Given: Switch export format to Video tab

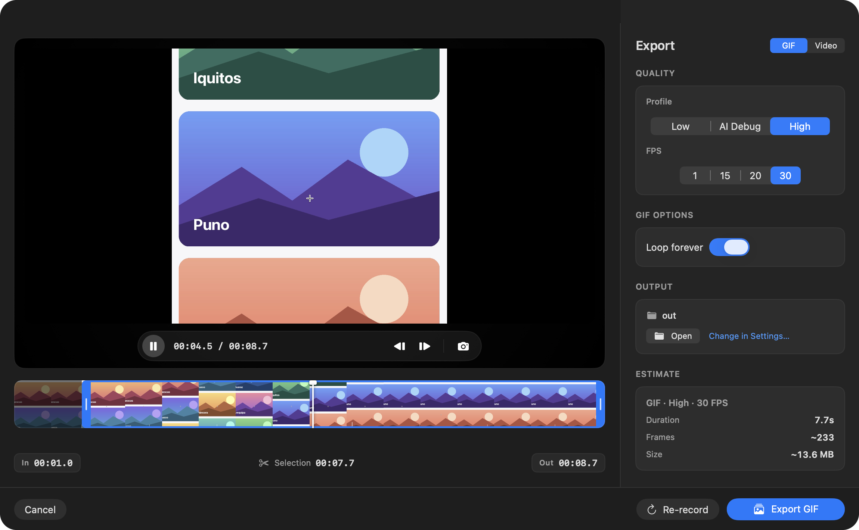Looking at the screenshot, I should point(826,46).
